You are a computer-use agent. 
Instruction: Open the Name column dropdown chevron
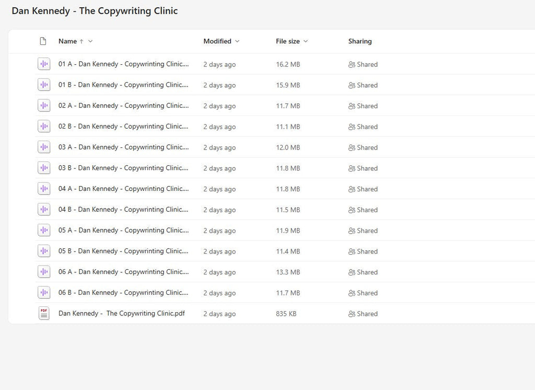coord(90,41)
